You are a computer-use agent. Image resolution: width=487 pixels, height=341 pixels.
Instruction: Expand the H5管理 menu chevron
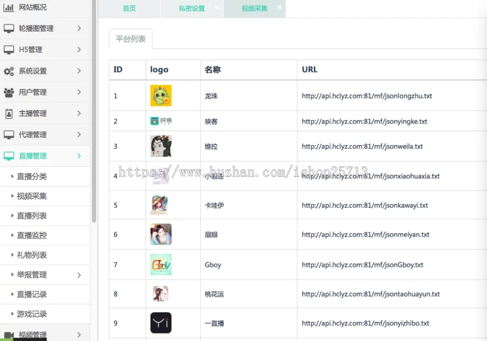click(x=79, y=50)
